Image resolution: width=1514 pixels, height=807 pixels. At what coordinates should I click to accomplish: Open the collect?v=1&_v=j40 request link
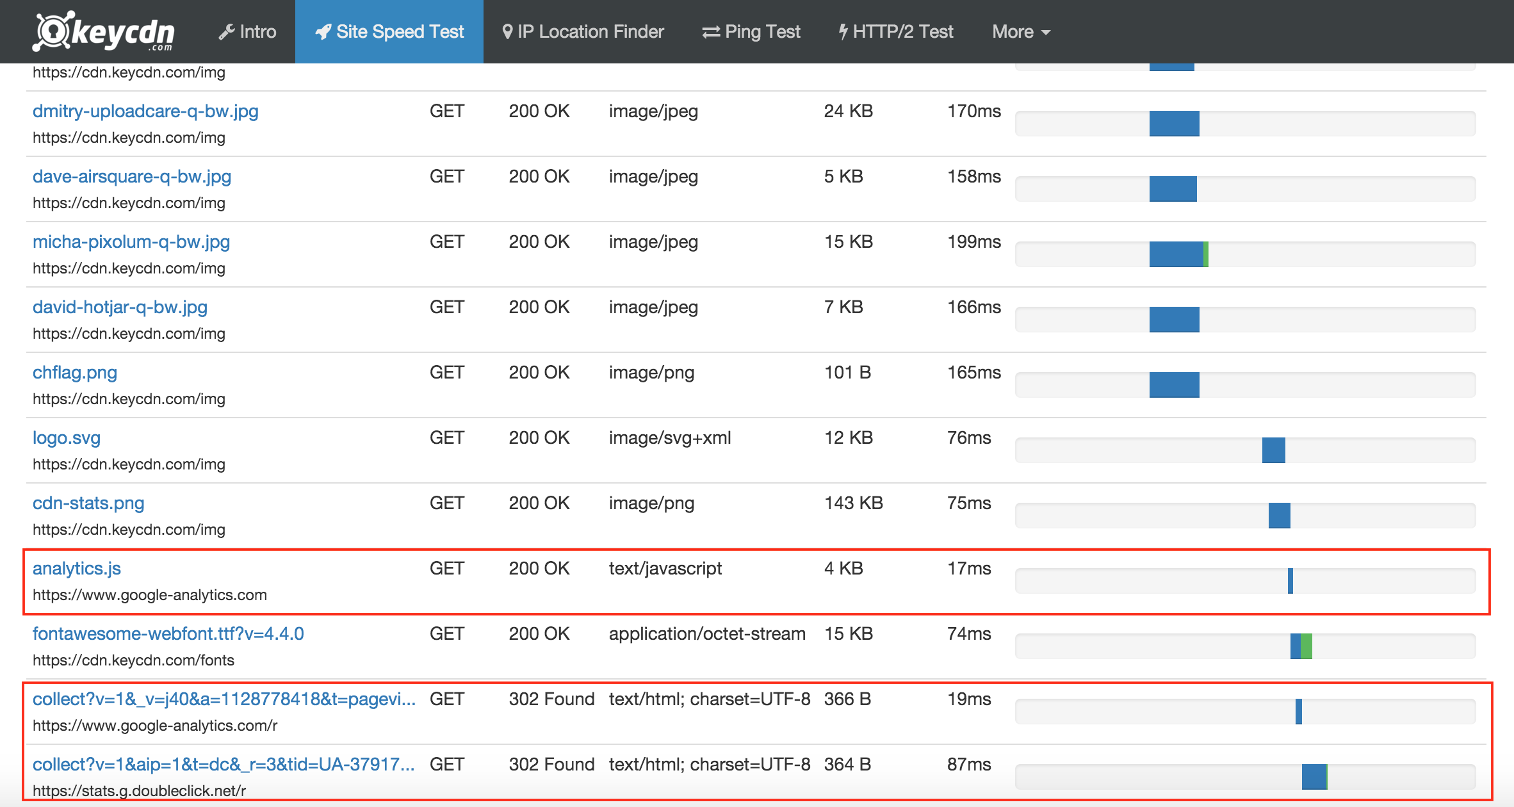224,699
